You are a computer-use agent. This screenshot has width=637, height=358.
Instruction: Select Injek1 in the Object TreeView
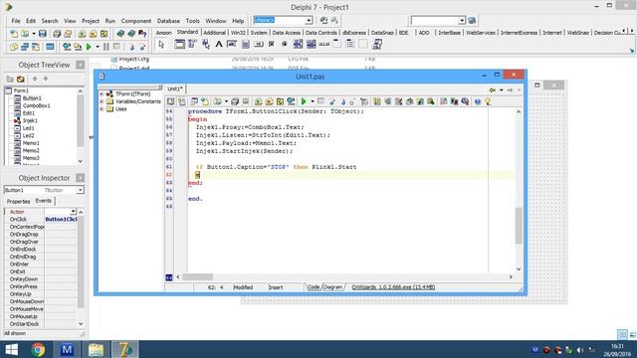[x=30, y=120]
